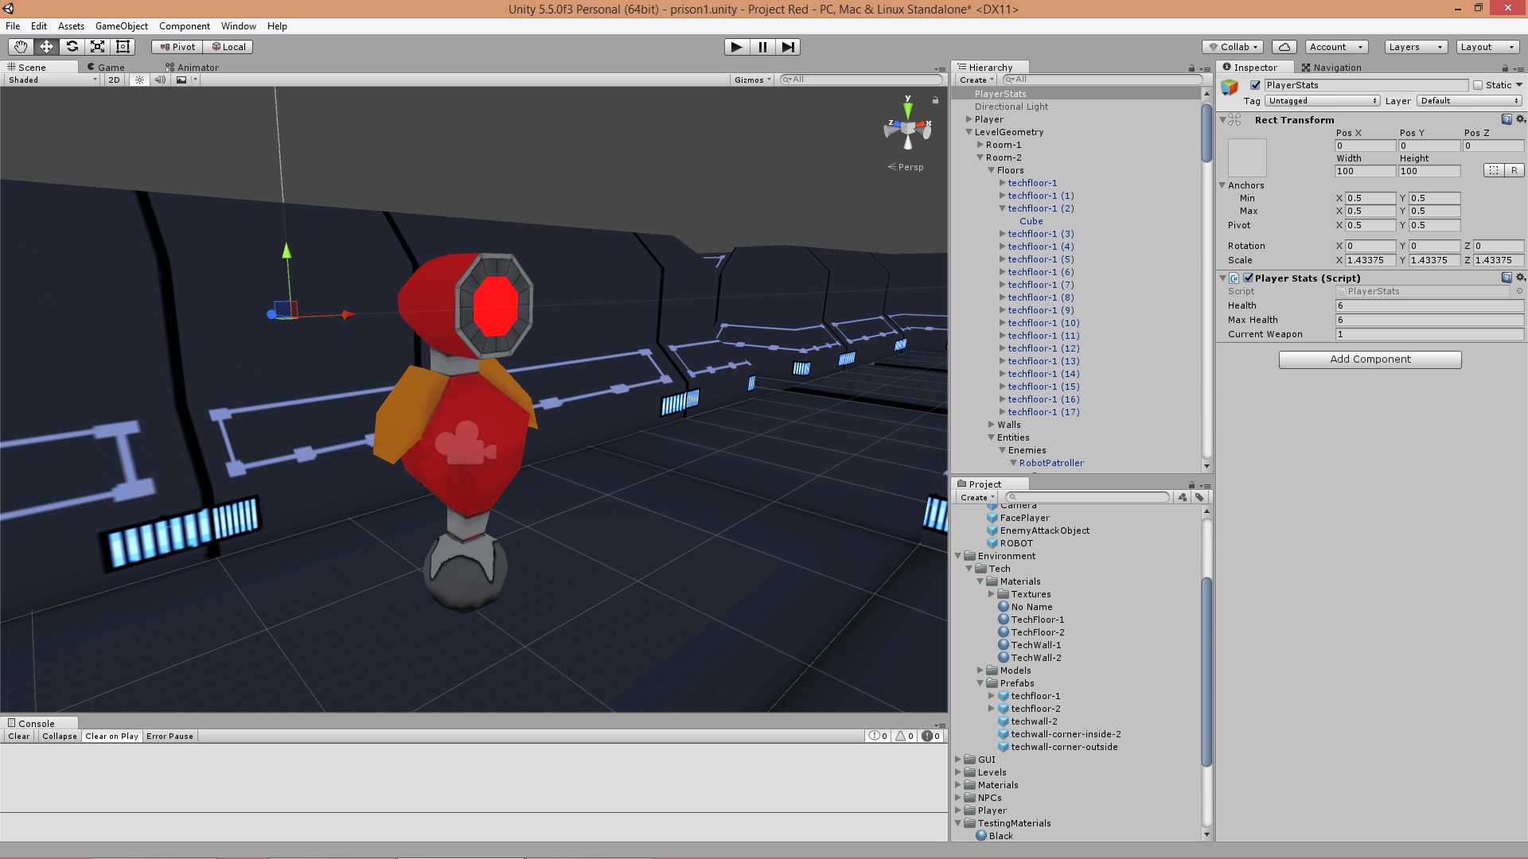Open Player Stats script gear menu
The height and width of the screenshot is (859, 1528).
(1520, 278)
